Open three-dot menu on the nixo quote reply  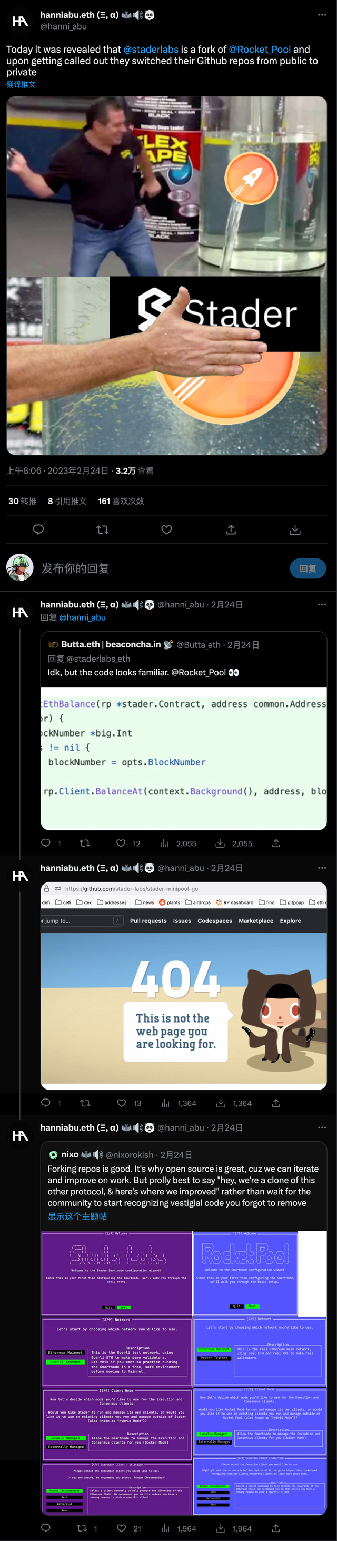pos(322,1127)
